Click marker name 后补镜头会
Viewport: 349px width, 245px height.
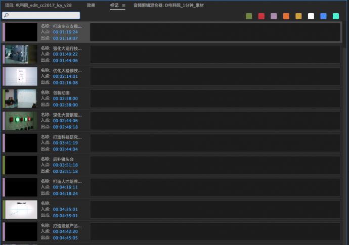pyautogui.click(x=63, y=159)
